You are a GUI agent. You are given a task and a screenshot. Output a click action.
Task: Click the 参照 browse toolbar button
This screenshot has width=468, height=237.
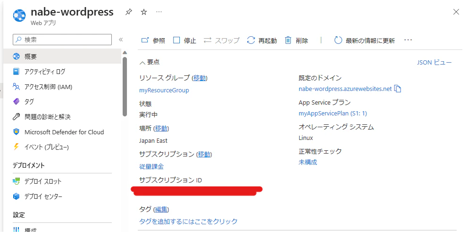(x=153, y=40)
